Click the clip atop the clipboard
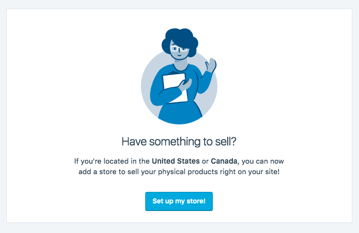Image resolution: width=359 pixels, height=233 pixels. pyautogui.click(x=174, y=73)
